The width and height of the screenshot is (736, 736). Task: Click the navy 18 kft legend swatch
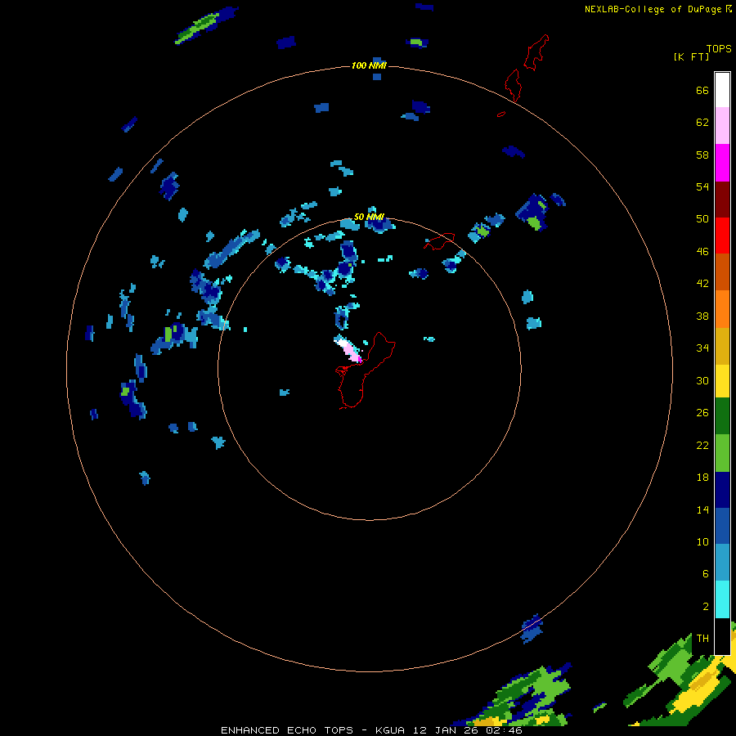coord(722,490)
